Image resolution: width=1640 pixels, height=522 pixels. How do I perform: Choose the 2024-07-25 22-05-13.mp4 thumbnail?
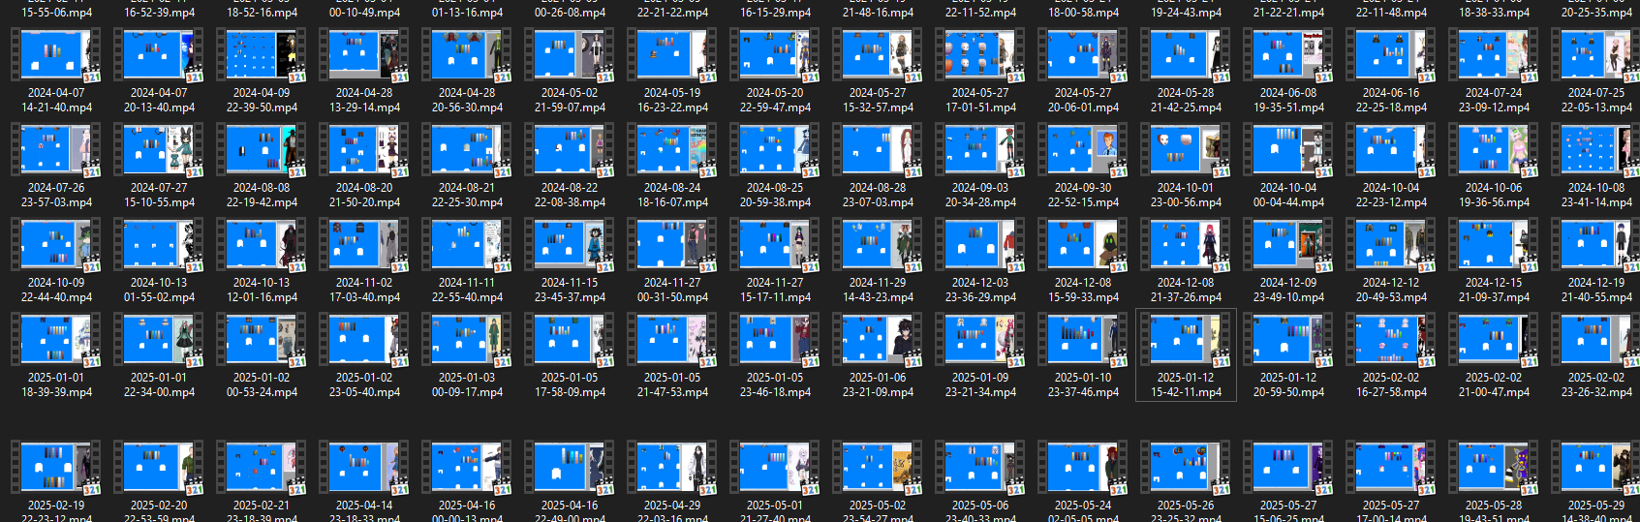(1596, 54)
